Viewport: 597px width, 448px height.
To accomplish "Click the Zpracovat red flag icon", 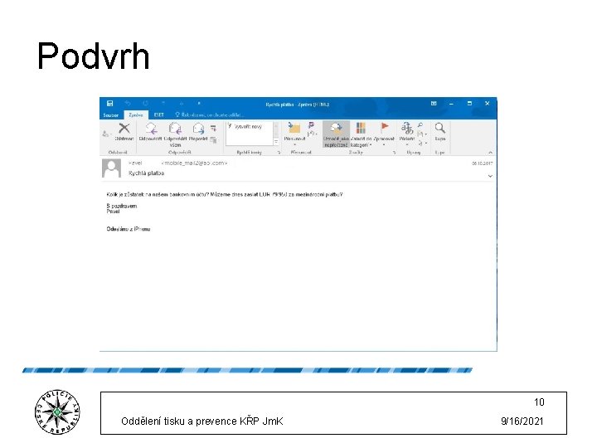I will (384, 127).
